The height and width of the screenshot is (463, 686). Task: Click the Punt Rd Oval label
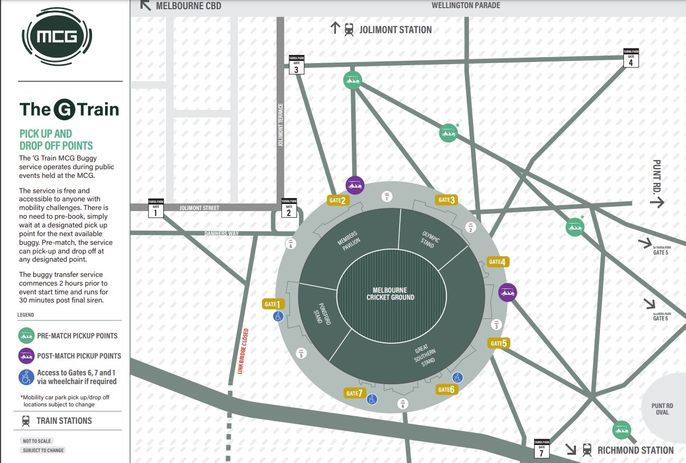coord(662,409)
